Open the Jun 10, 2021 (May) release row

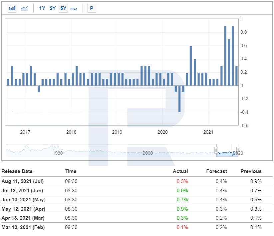pos(137,200)
